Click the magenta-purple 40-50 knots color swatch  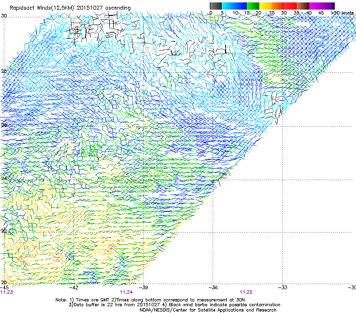click(322, 6)
